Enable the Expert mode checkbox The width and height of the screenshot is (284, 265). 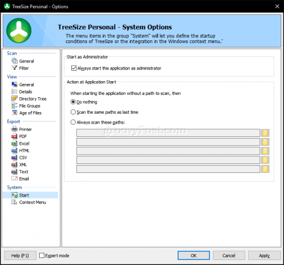42,256
